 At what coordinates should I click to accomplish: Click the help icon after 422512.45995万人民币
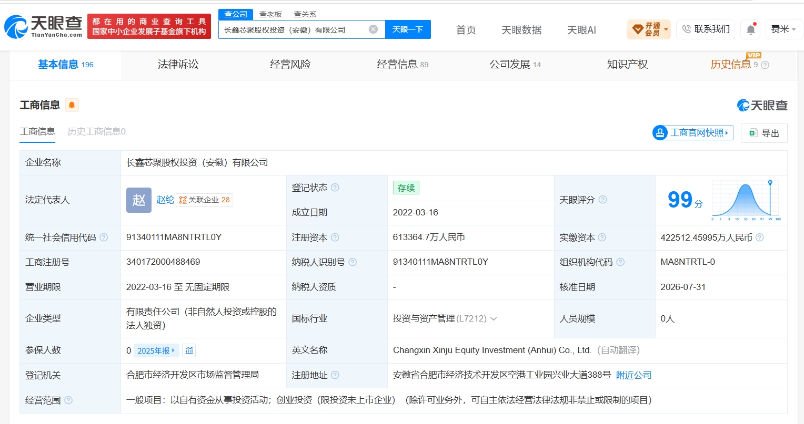[760, 237]
